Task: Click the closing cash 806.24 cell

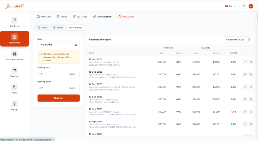Action: (196, 87)
